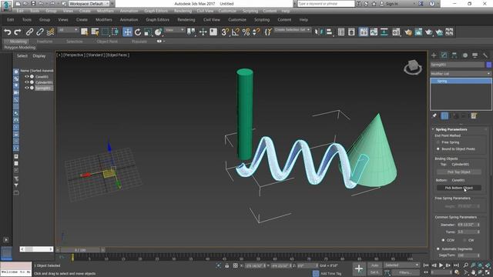Click the Redo arrow in main toolbar
This screenshot has height=277, width=493.
[x=18, y=32]
